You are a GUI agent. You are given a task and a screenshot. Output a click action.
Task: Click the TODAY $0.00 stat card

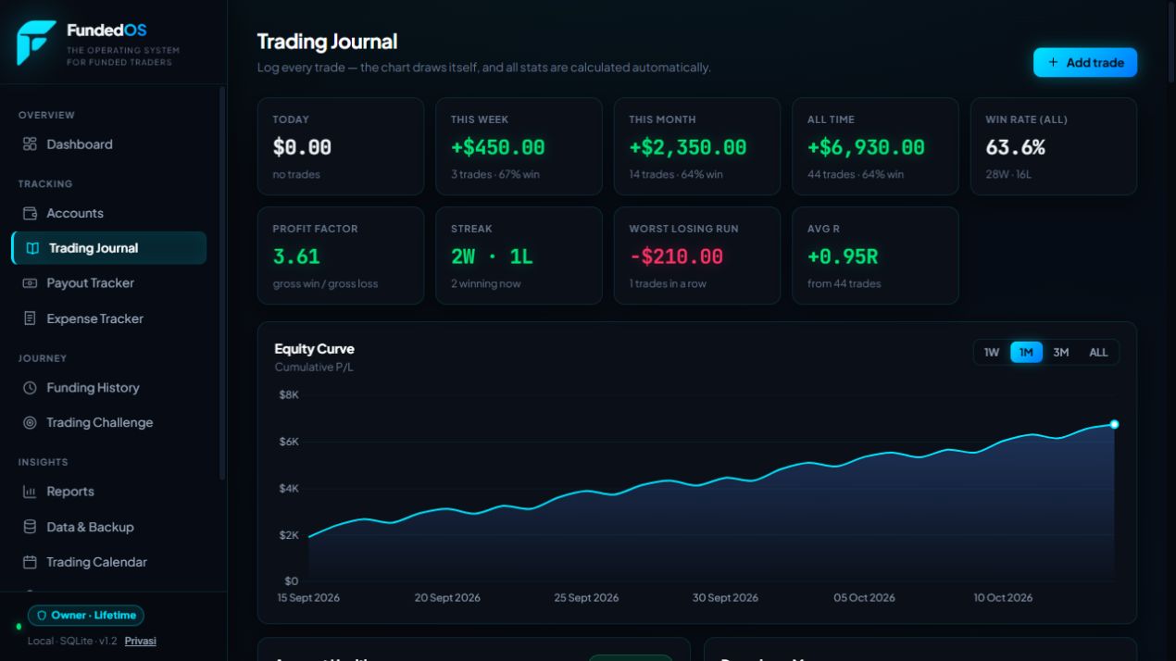(x=341, y=146)
